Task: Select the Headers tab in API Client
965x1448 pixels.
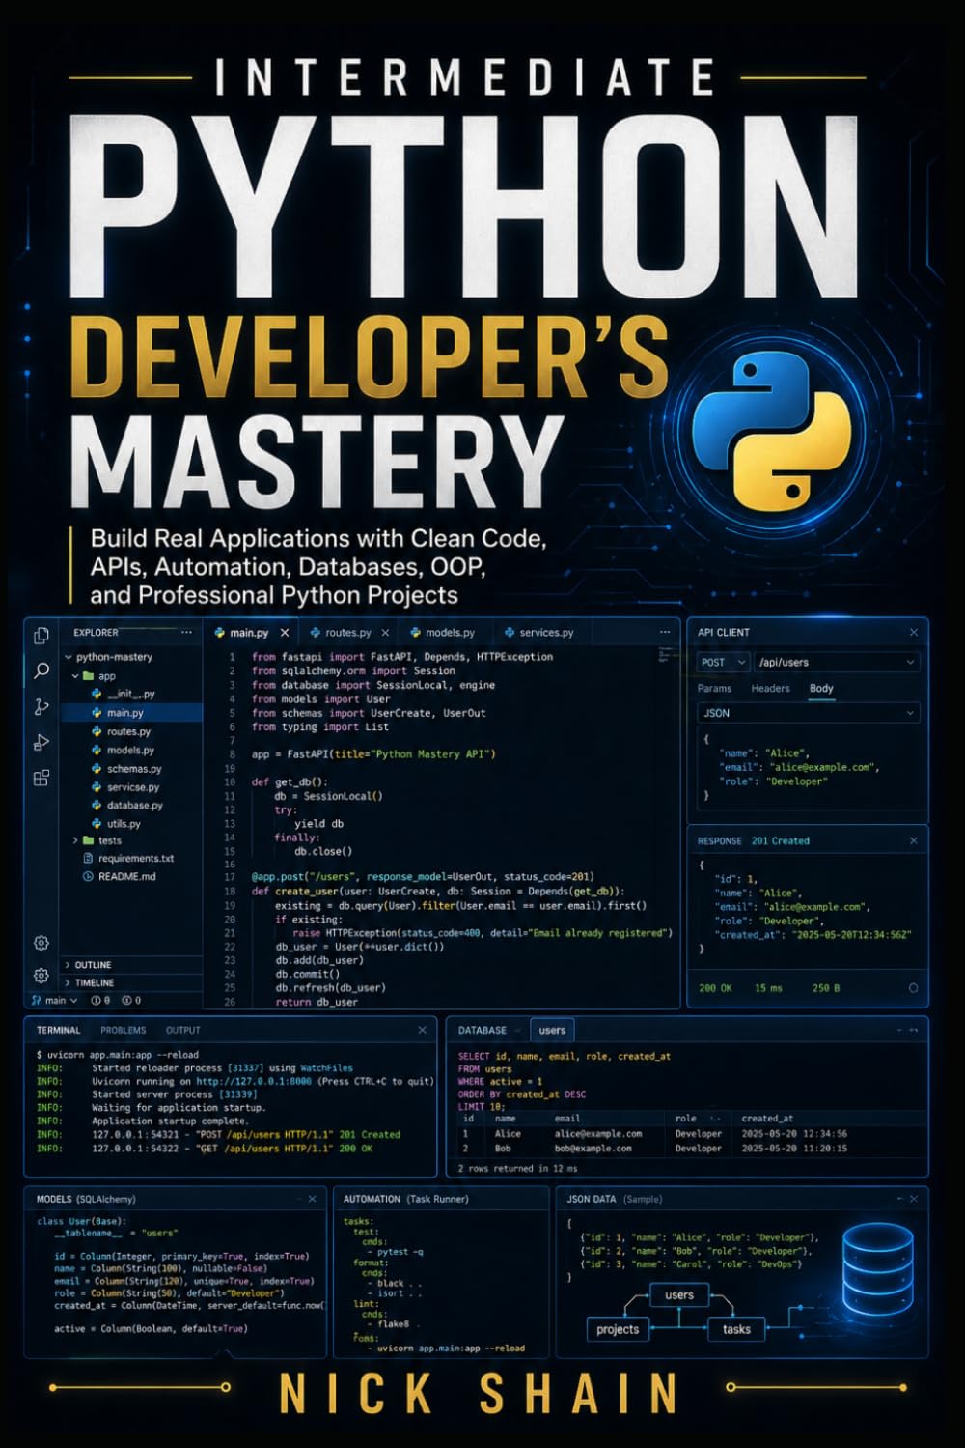Action: [770, 689]
